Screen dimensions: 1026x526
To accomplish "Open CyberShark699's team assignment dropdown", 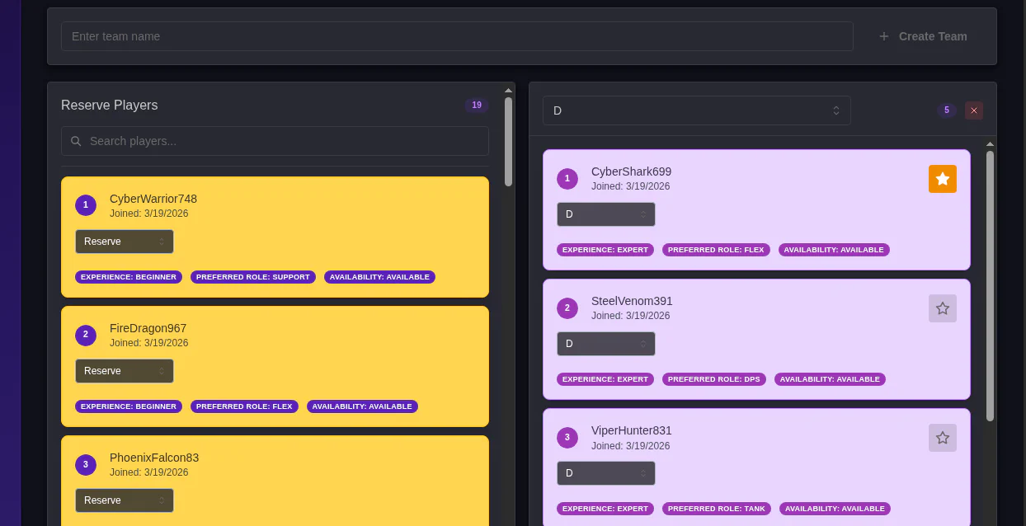I will pos(605,214).
